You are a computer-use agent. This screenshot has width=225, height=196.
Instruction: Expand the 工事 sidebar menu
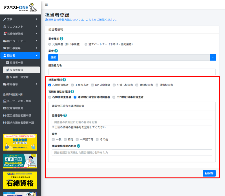(x=20, y=19)
